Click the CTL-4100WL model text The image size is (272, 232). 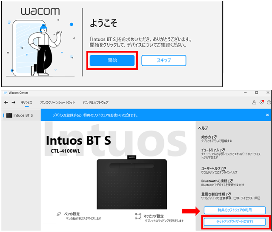[x=66, y=151]
